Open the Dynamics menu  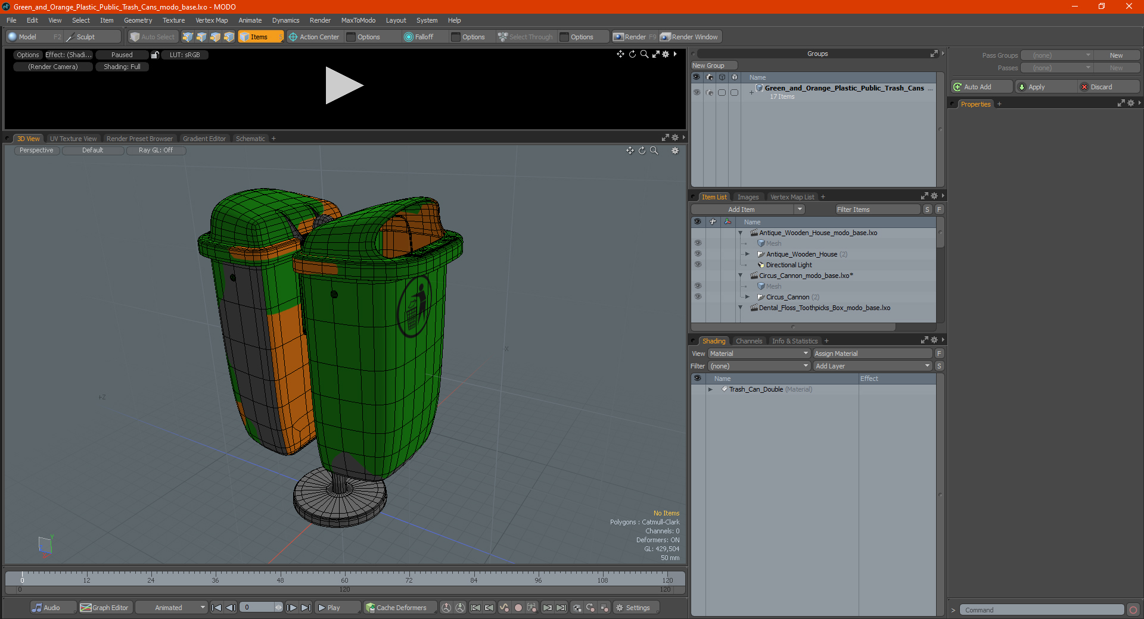[285, 20]
